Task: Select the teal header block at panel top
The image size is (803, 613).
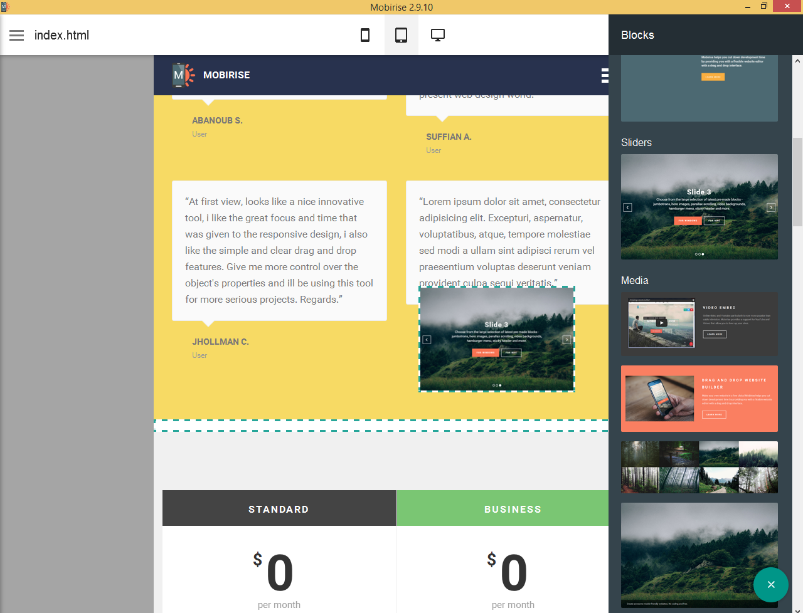Action: (x=699, y=88)
